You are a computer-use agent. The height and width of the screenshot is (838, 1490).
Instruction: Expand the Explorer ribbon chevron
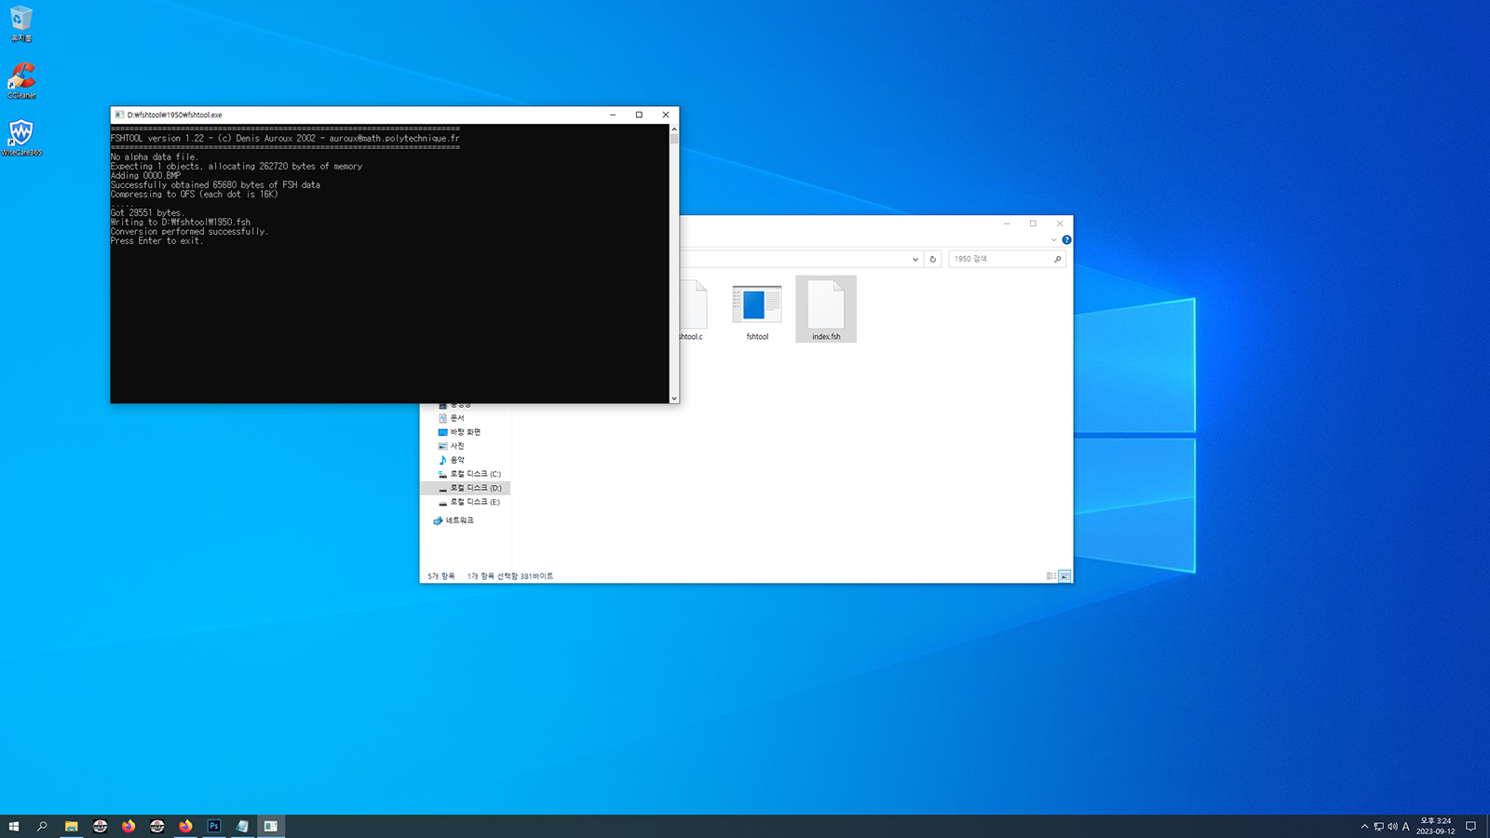click(x=1054, y=240)
